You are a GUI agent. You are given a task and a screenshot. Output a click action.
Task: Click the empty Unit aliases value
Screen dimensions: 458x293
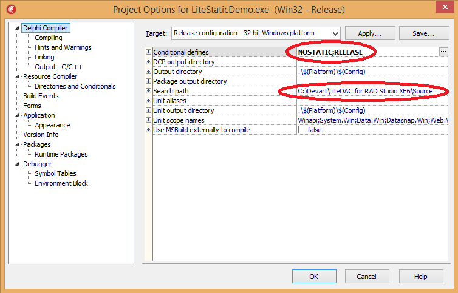(x=372, y=101)
